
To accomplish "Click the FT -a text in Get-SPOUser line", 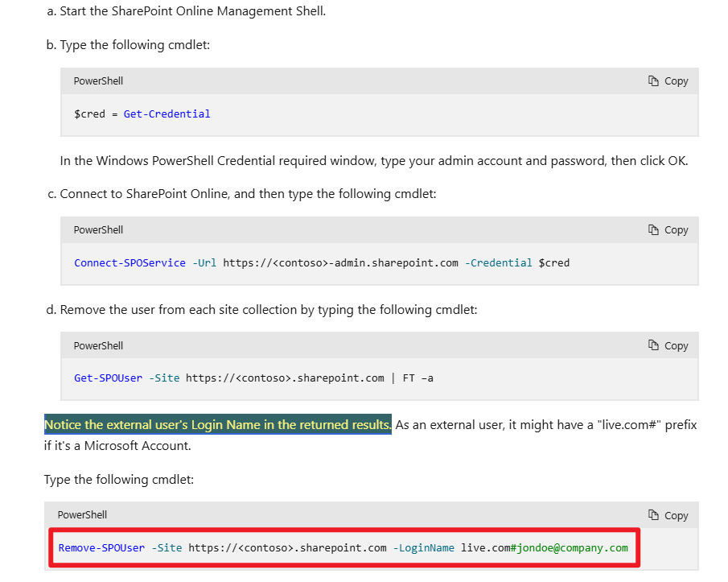I will (x=417, y=378).
